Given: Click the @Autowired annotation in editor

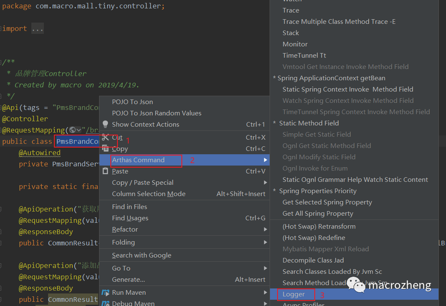Looking at the screenshot, I should (x=40, y=153).
